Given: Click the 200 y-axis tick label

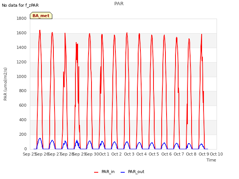Looking at the screenshot, I should click(x=23, y=134).
